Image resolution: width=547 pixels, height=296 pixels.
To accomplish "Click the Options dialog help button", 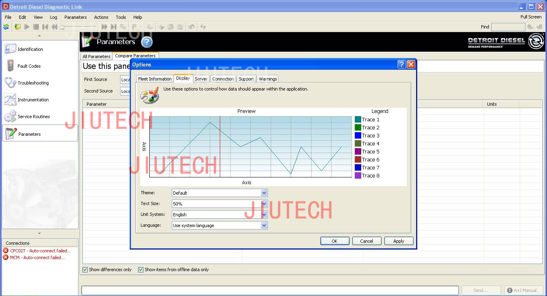I will 402,64.
